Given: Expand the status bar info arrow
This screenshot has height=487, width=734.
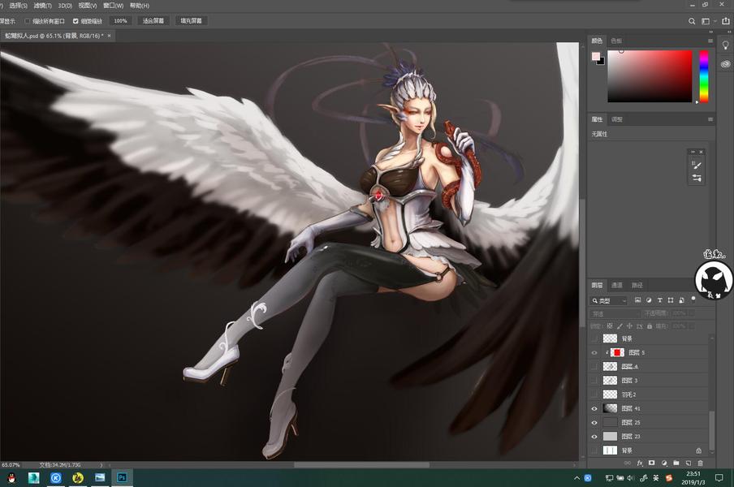Looking at the screenshot, I should (101, 465).
